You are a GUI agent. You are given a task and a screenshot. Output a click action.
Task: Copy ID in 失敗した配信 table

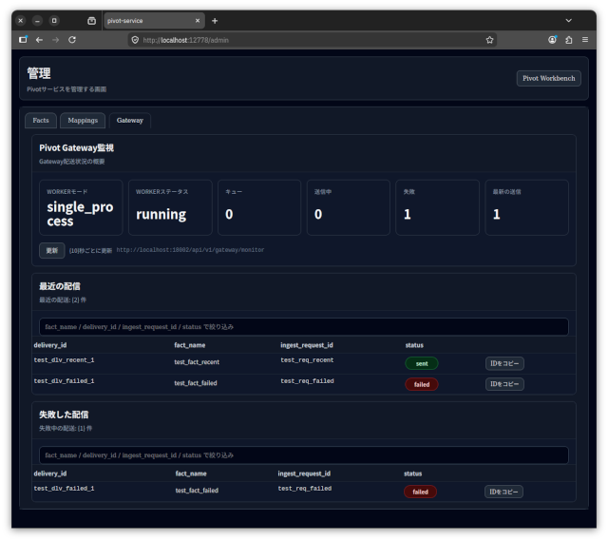pyautogui.click(x=504, y=492)
